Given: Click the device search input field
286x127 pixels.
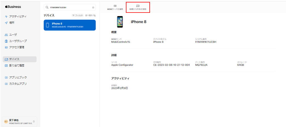Looking at the screenshot, I should tap(70, 7).
